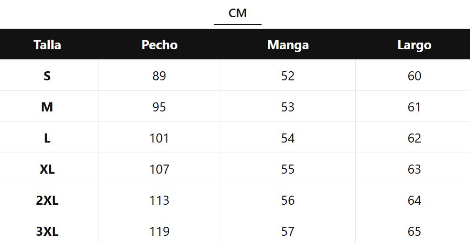
Task: Click the Talla column header
Action: coord(47,45)
